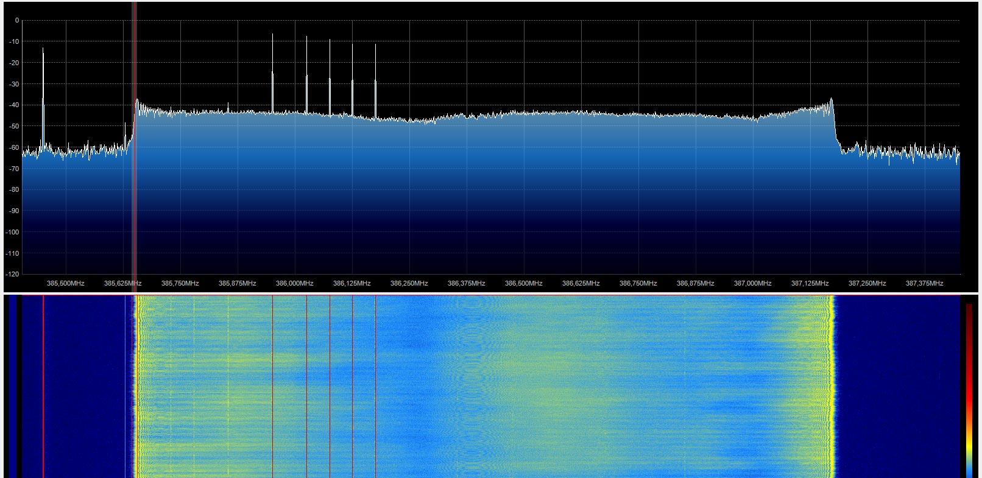The height and width of the screenshot is (478, 982).
Task: Click the leftmost red carrier line in waterfall
Action: tap(43, 387)
